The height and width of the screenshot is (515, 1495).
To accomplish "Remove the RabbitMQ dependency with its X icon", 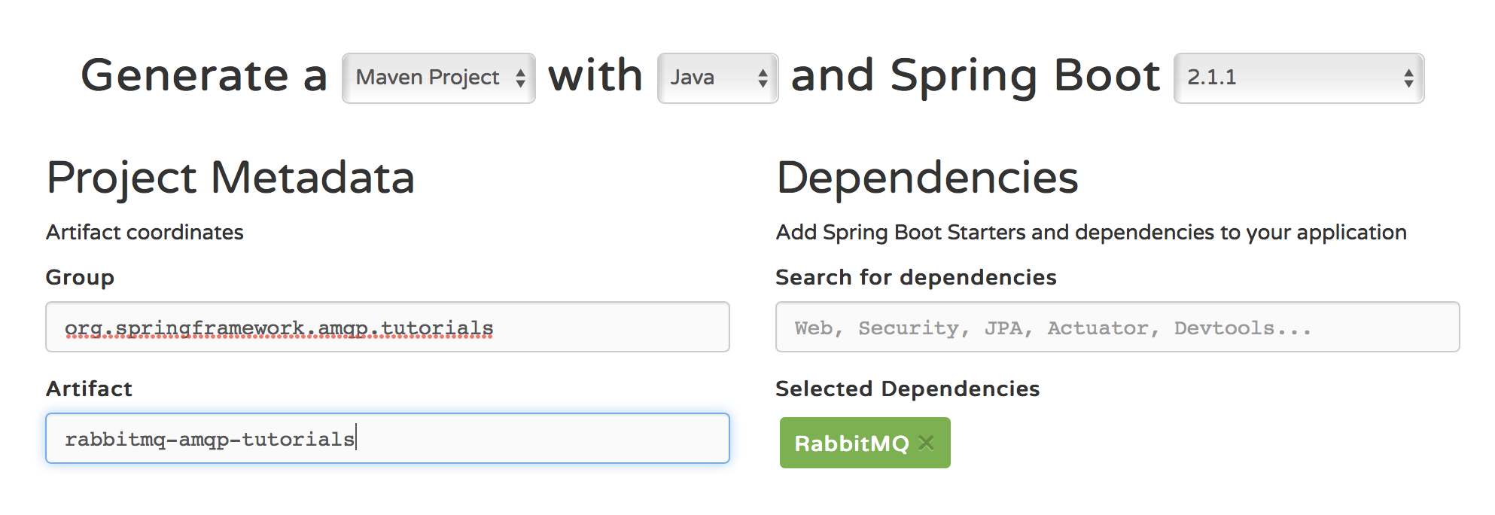I will point(927,443).
